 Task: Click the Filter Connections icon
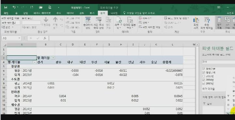[x=108, y=20]
